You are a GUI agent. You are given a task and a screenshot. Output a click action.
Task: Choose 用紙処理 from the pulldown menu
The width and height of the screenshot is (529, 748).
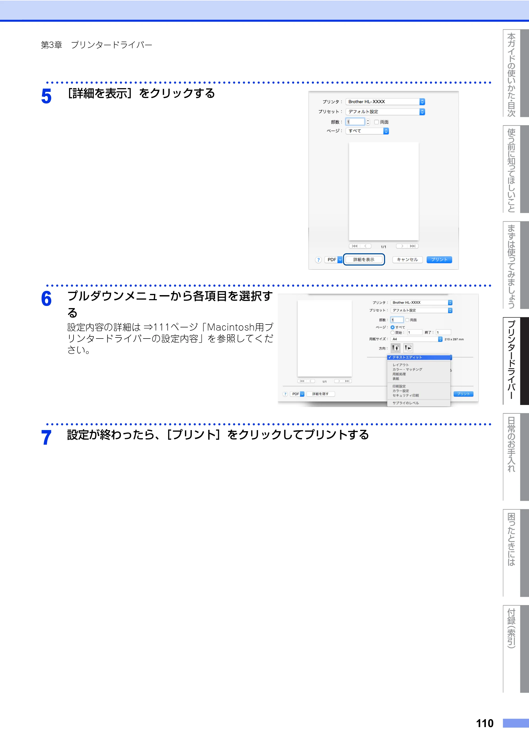tap(419, 374)
